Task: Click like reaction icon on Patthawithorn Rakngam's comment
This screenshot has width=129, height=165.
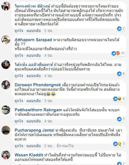Action: [x=119, y=119]
